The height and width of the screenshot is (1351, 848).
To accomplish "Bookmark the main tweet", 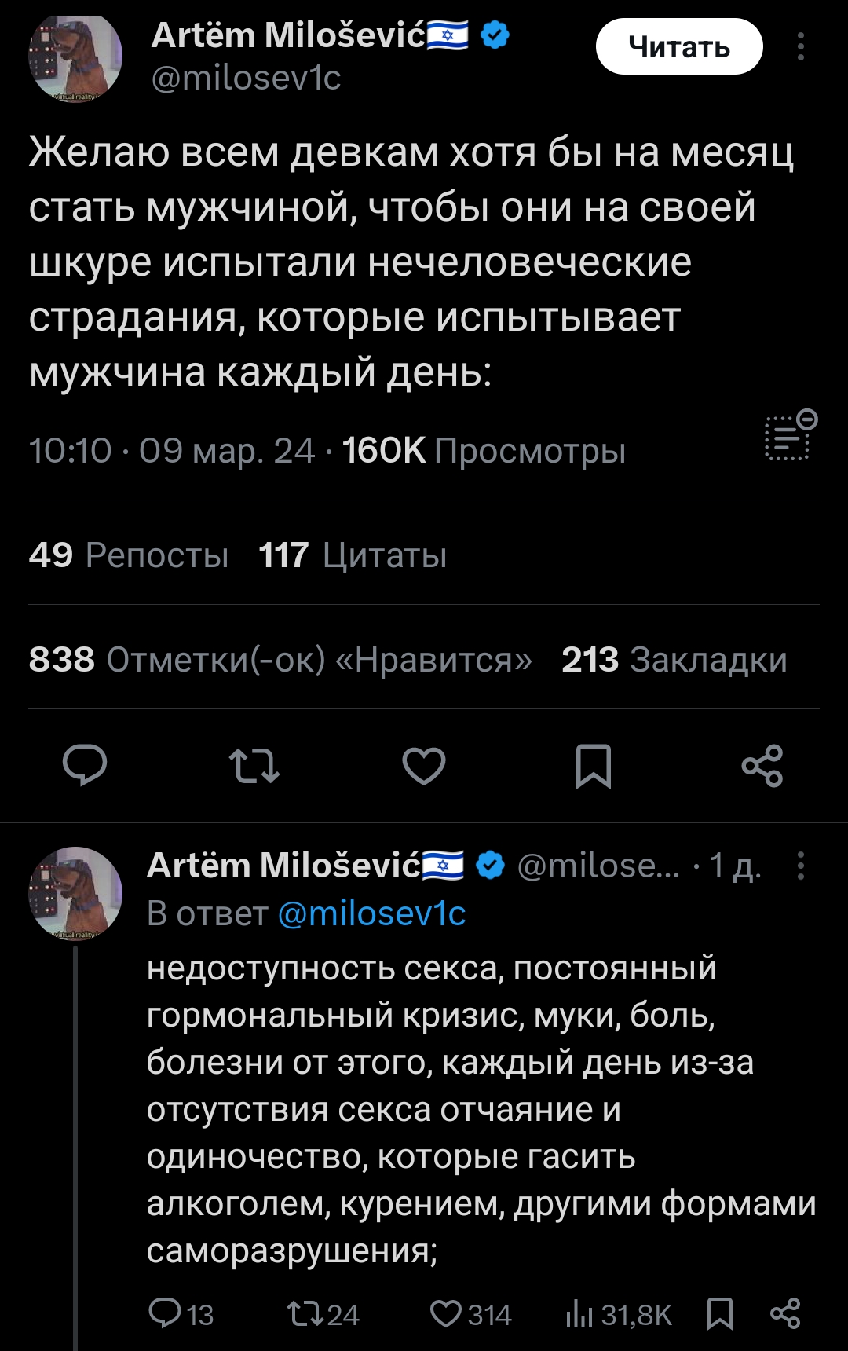I will (x=594, y=766).
